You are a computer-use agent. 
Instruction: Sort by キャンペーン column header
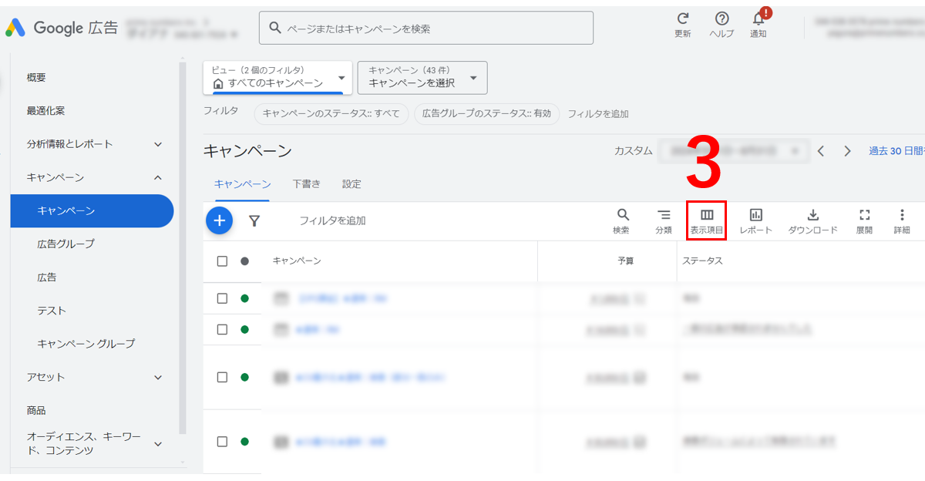coord(297,261)
